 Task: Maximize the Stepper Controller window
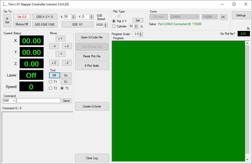[x=234, y=4]
